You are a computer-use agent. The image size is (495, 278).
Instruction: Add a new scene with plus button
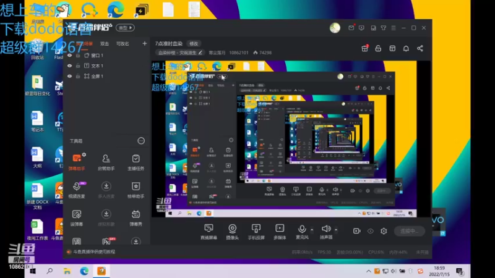(145, 43)
